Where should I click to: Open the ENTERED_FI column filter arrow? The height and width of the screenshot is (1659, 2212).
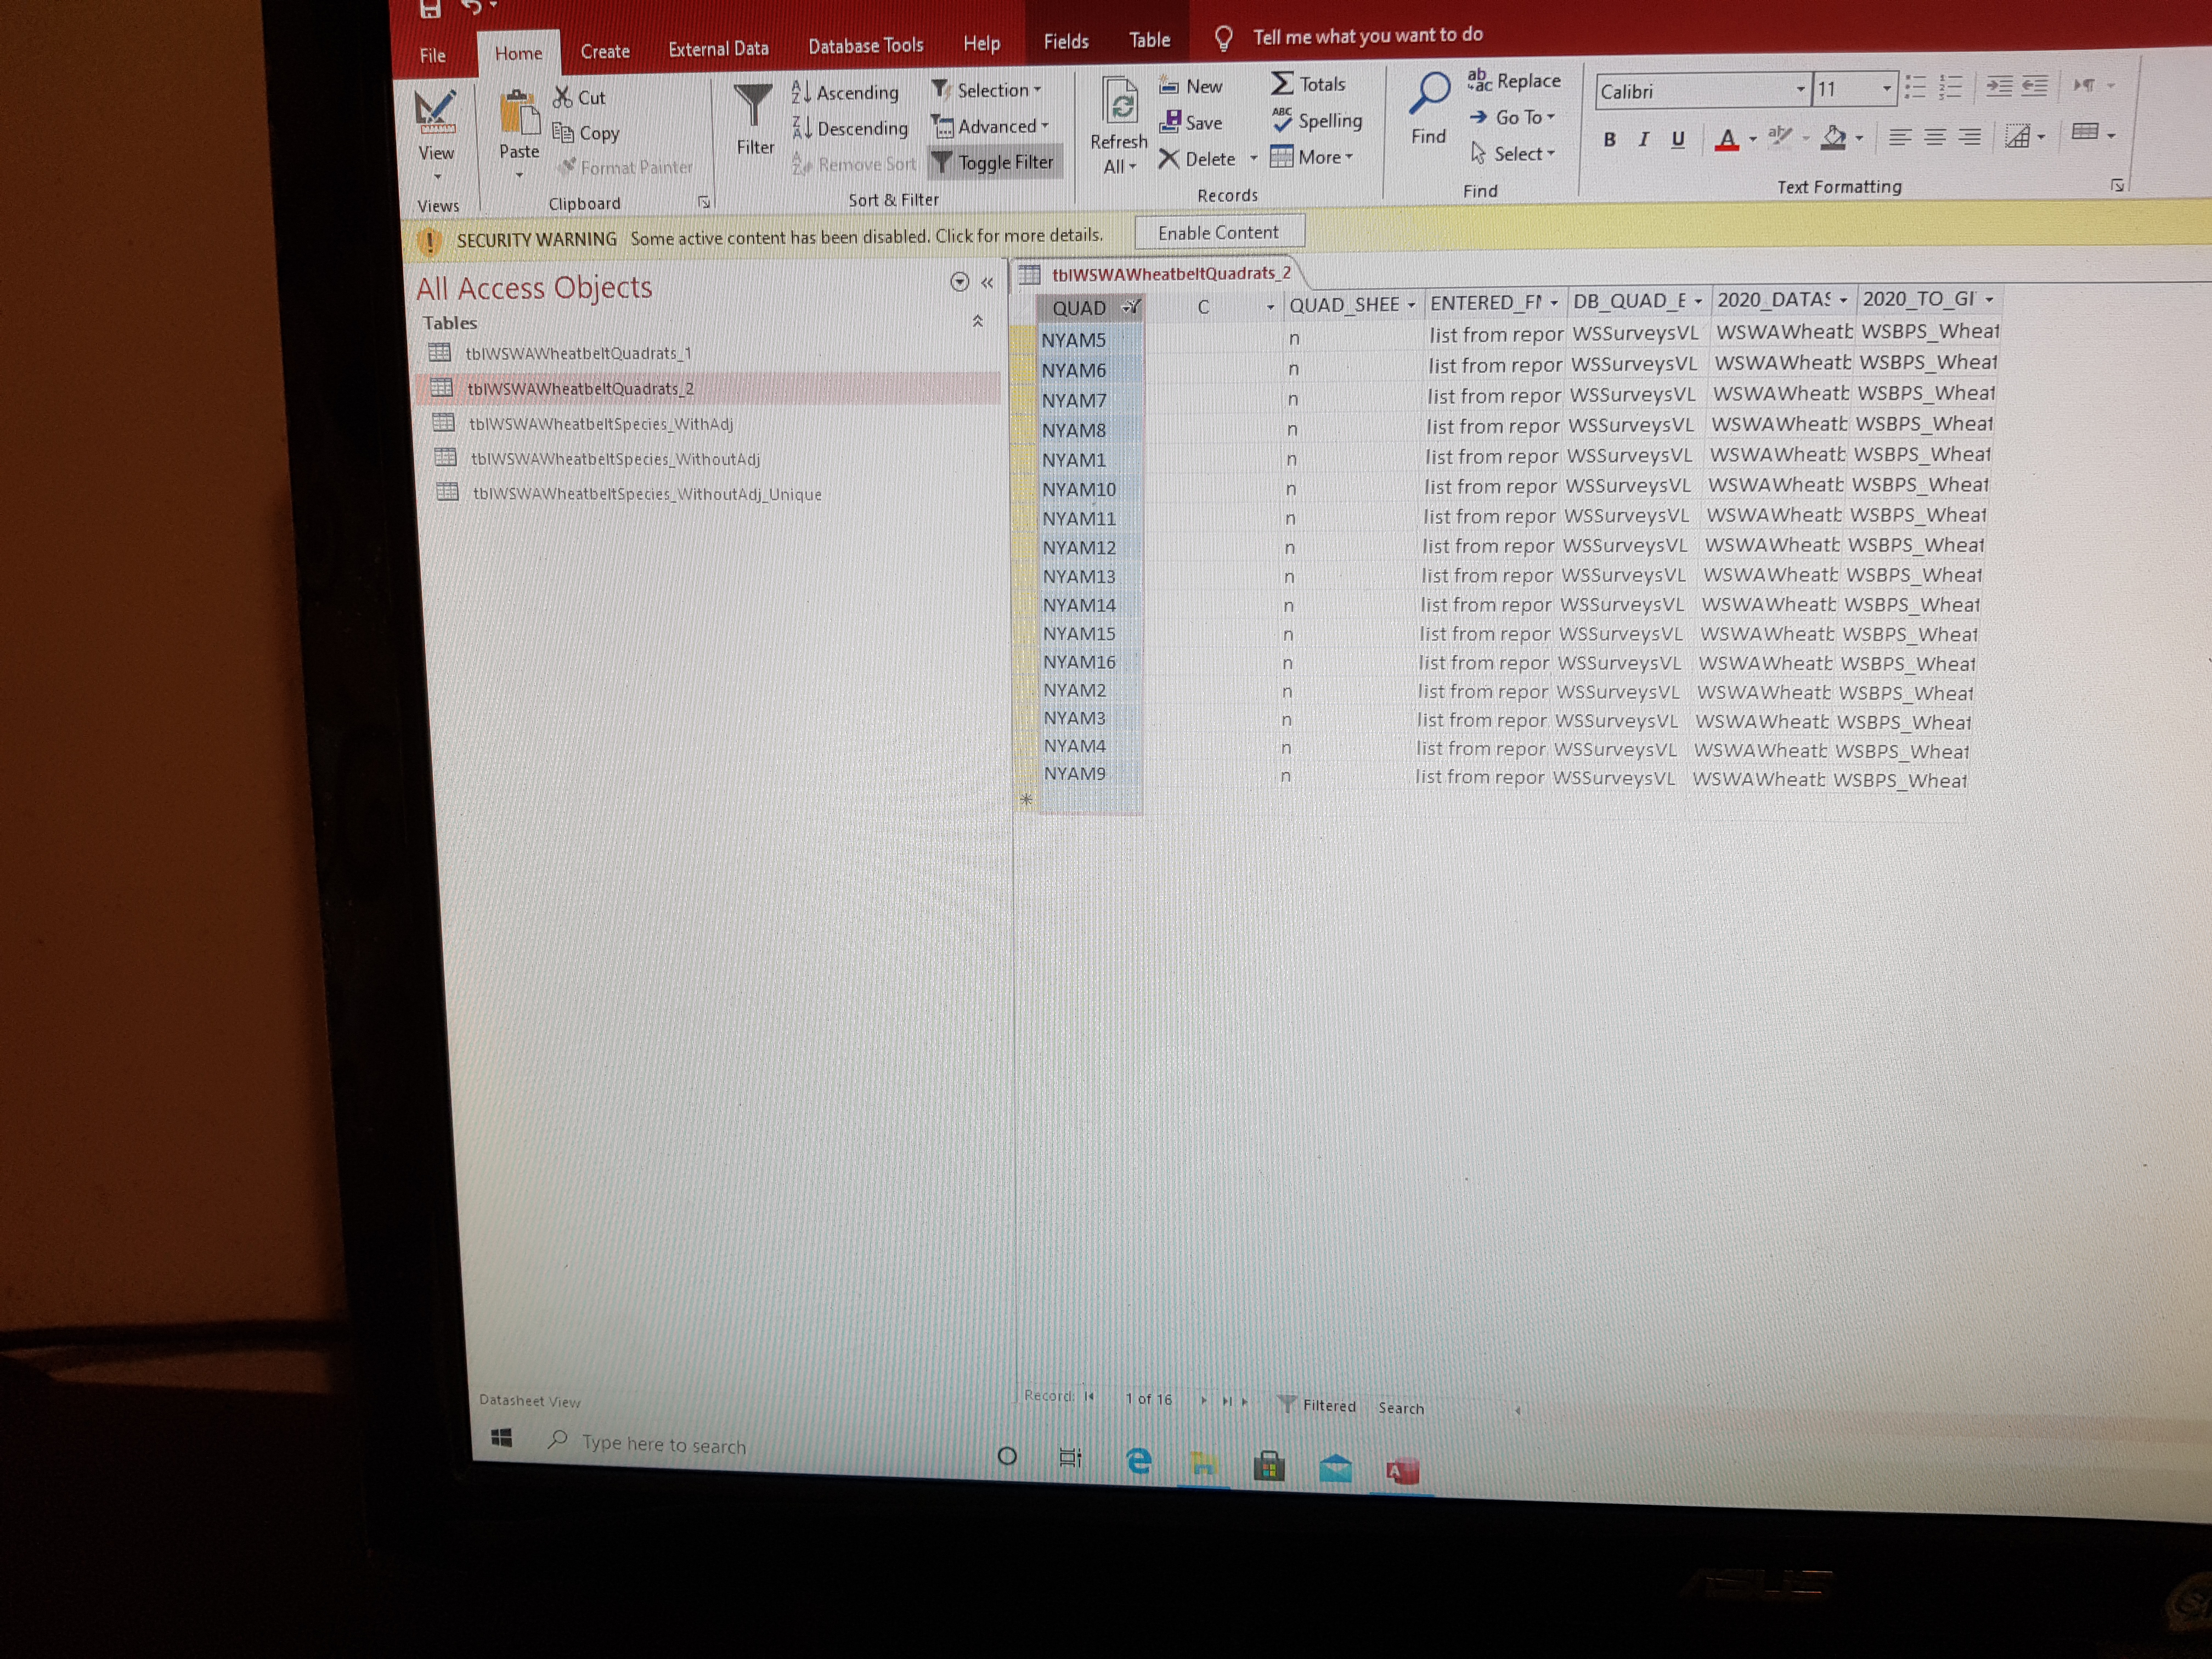click(1554, 302)
